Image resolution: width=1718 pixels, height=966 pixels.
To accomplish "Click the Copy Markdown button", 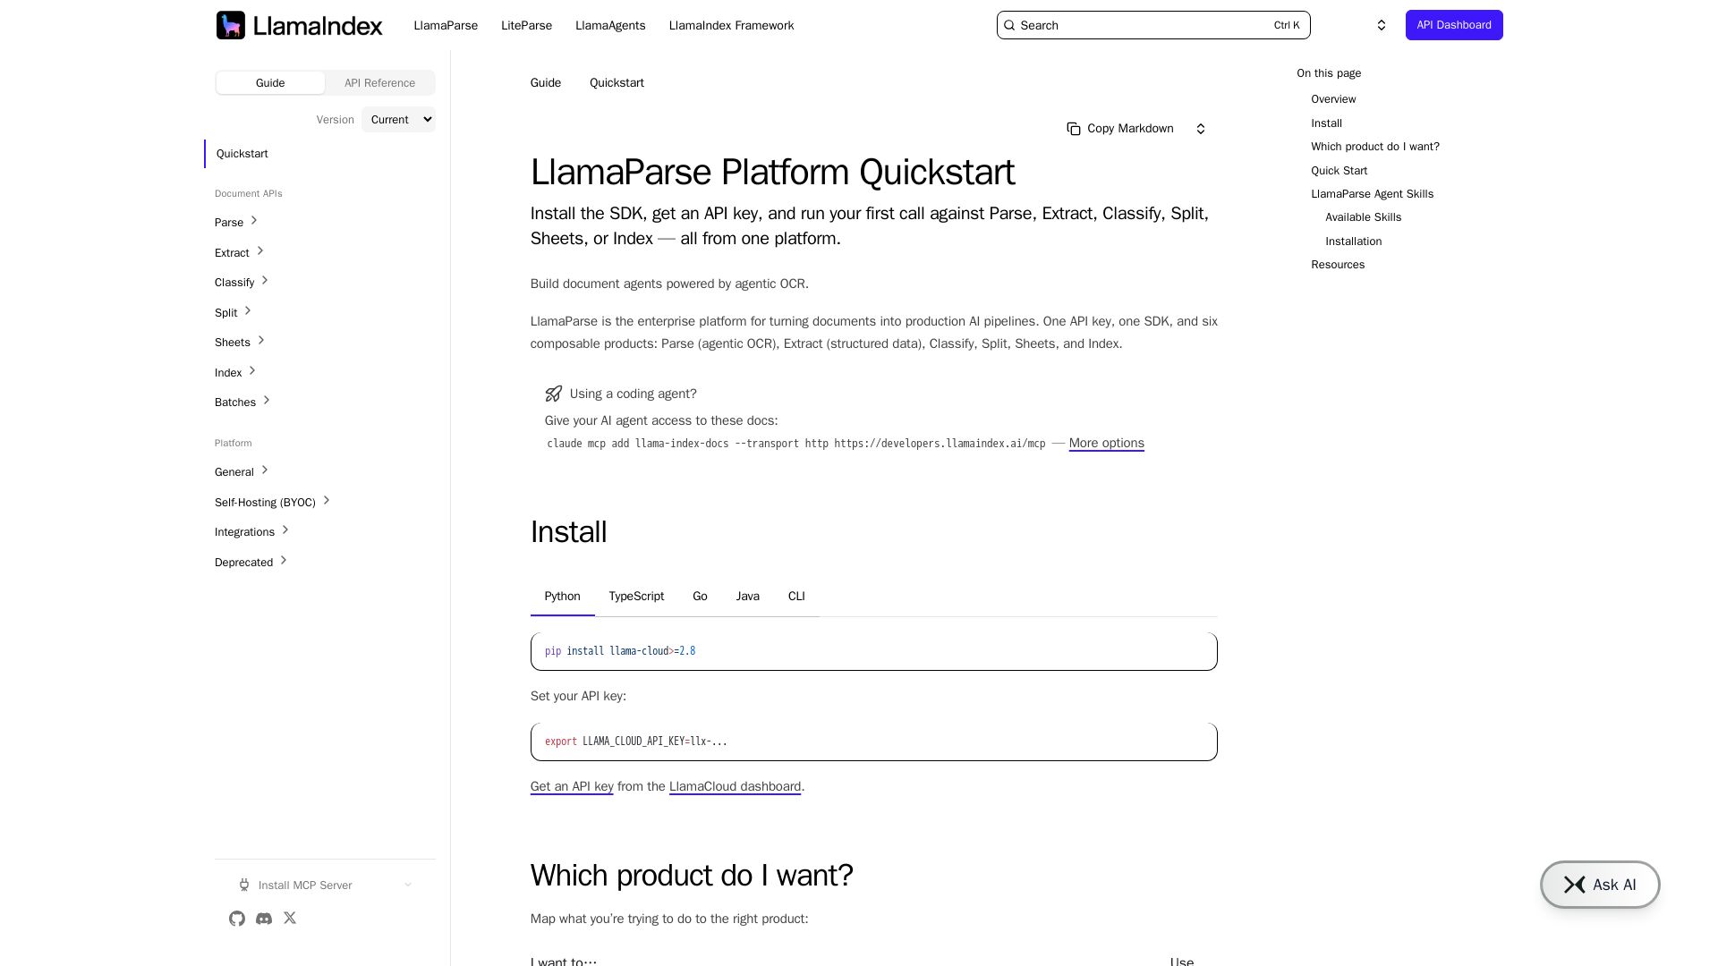I will (x=1120, y=129).
